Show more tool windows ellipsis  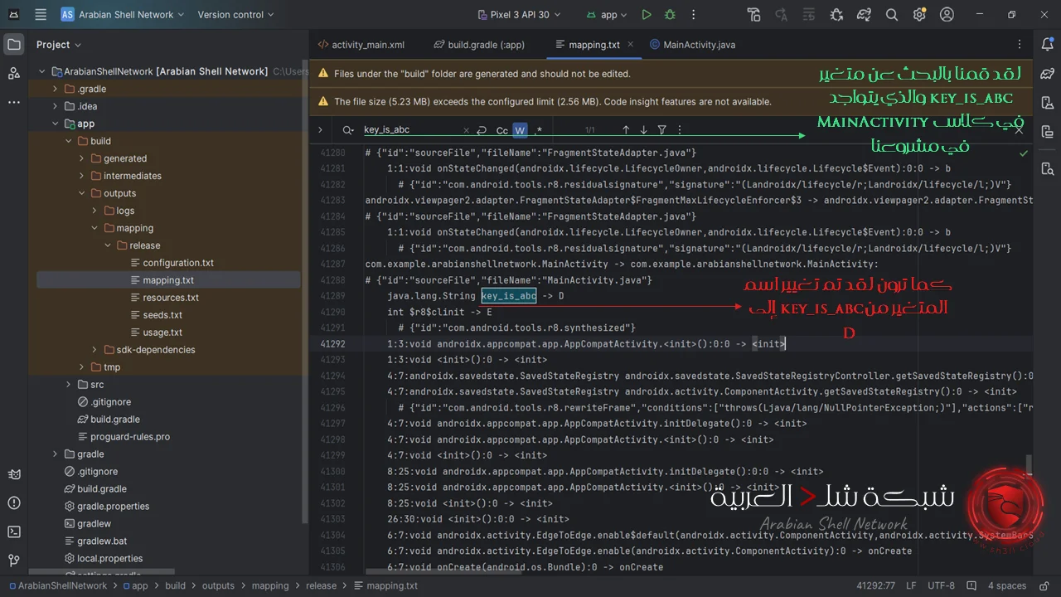tap(14, 103)
